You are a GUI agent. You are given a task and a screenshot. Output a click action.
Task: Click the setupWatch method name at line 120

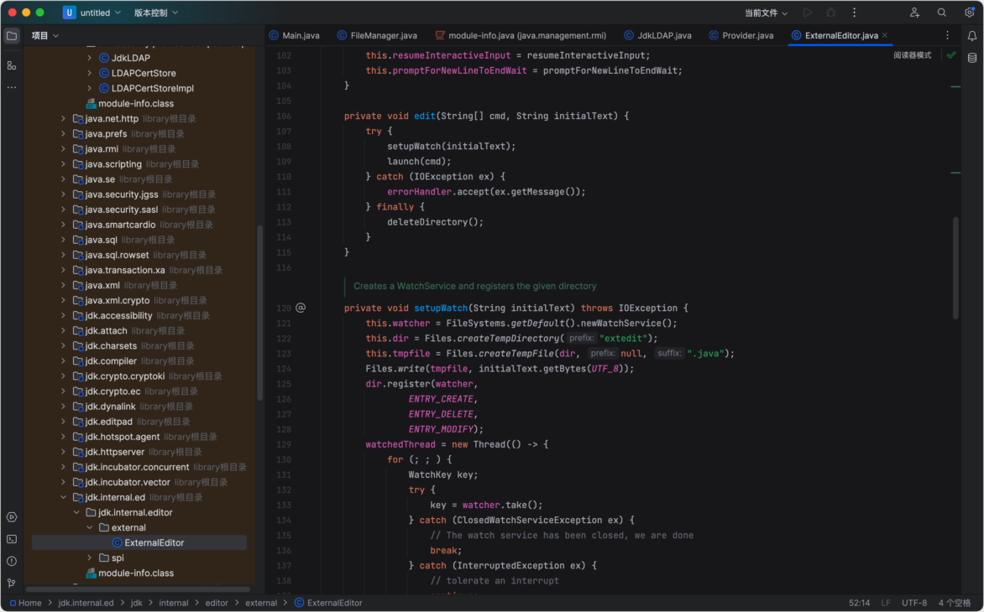441,309
